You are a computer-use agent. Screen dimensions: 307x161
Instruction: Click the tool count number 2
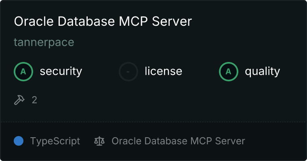pos(34,100)
